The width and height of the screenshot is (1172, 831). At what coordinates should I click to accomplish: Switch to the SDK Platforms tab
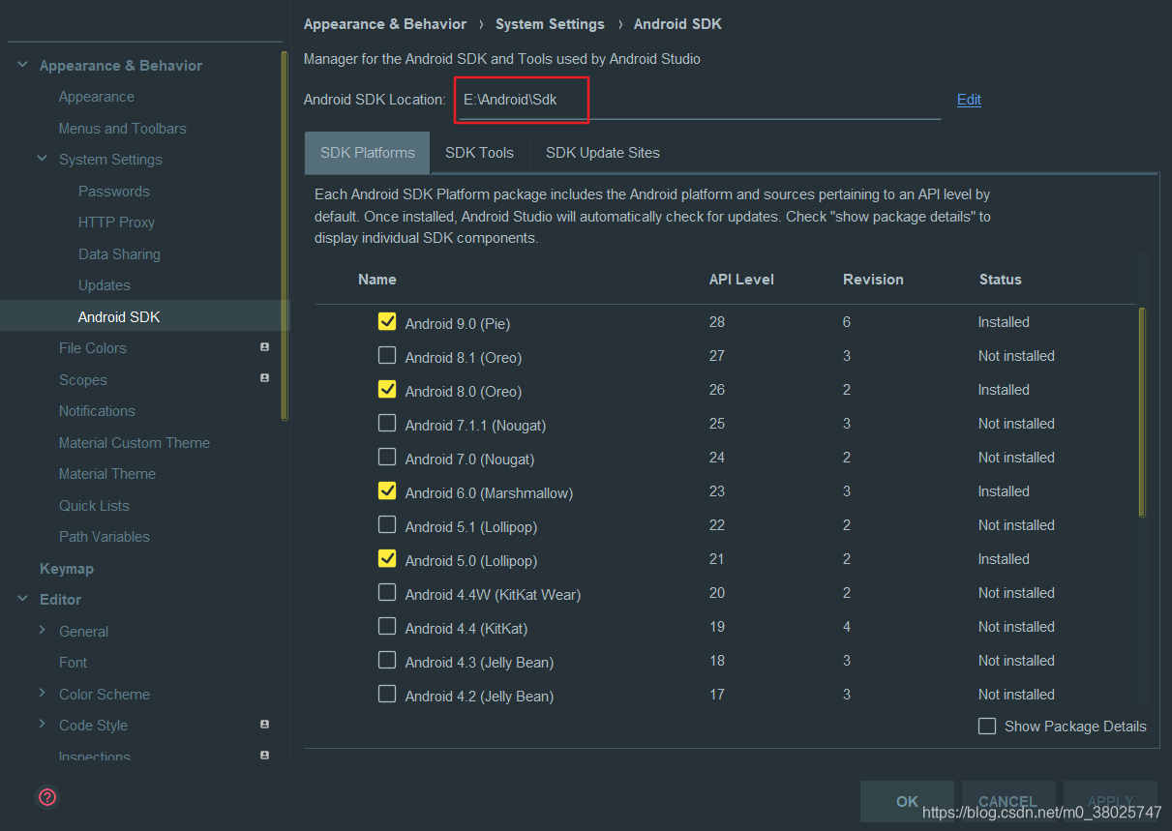[x=368, y=153]
